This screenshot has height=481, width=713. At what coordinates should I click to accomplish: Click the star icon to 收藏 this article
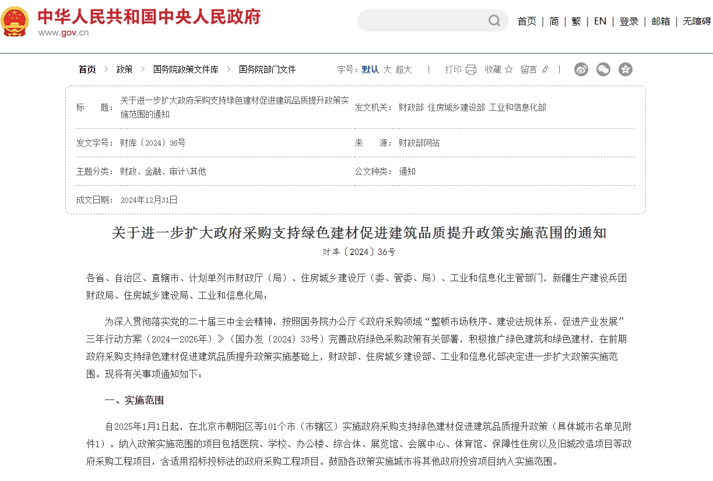click(x=510, y=69)
